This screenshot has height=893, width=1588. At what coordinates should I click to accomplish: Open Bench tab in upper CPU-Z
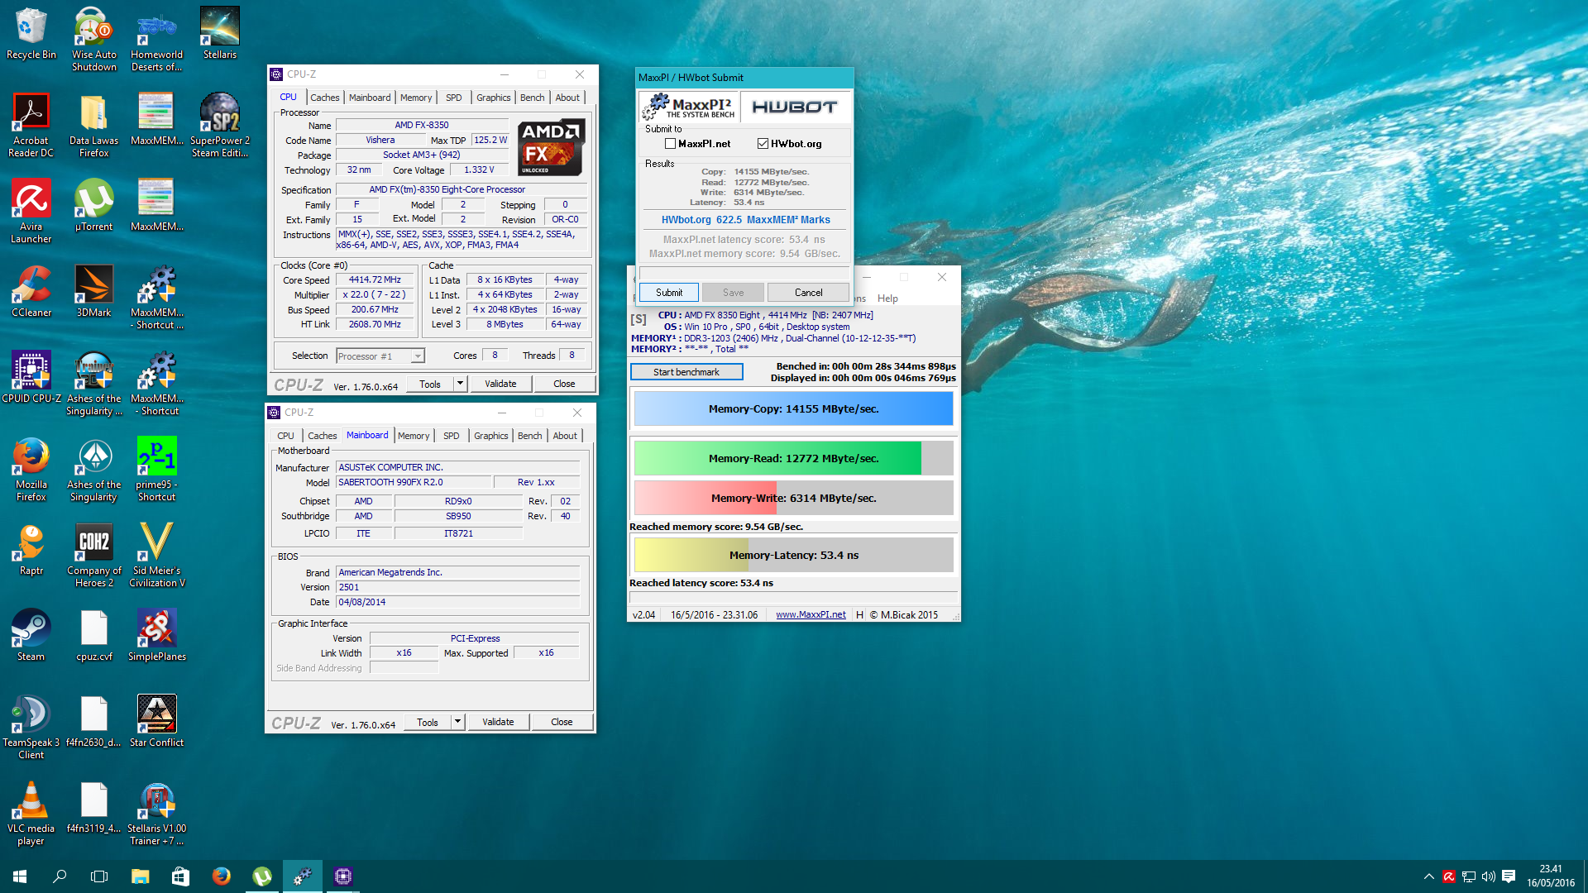pyautogui.click(x=532, y=98)
